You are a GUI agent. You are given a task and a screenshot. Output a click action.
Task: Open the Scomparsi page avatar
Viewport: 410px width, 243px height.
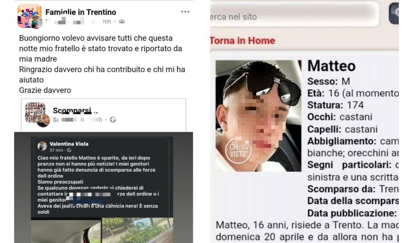click(x=37, y=114)
